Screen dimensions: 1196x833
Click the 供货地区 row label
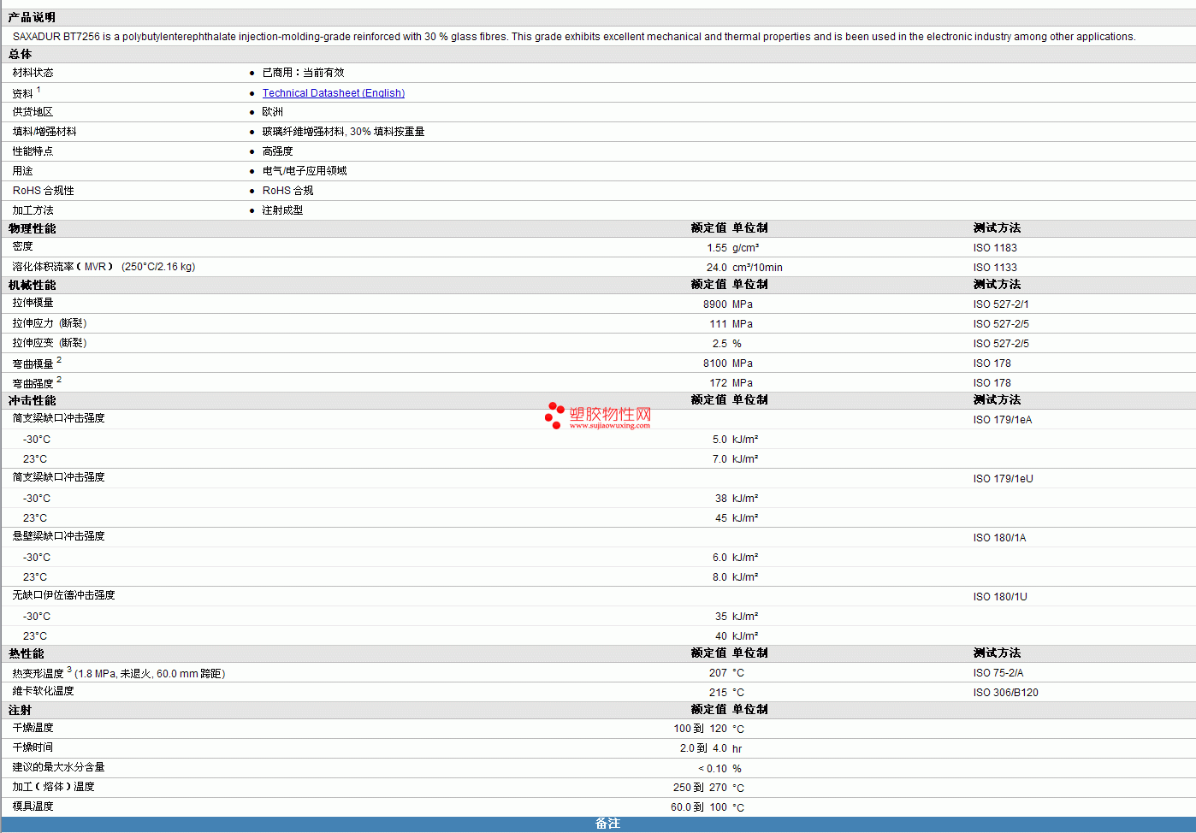[x=33, y=112]
